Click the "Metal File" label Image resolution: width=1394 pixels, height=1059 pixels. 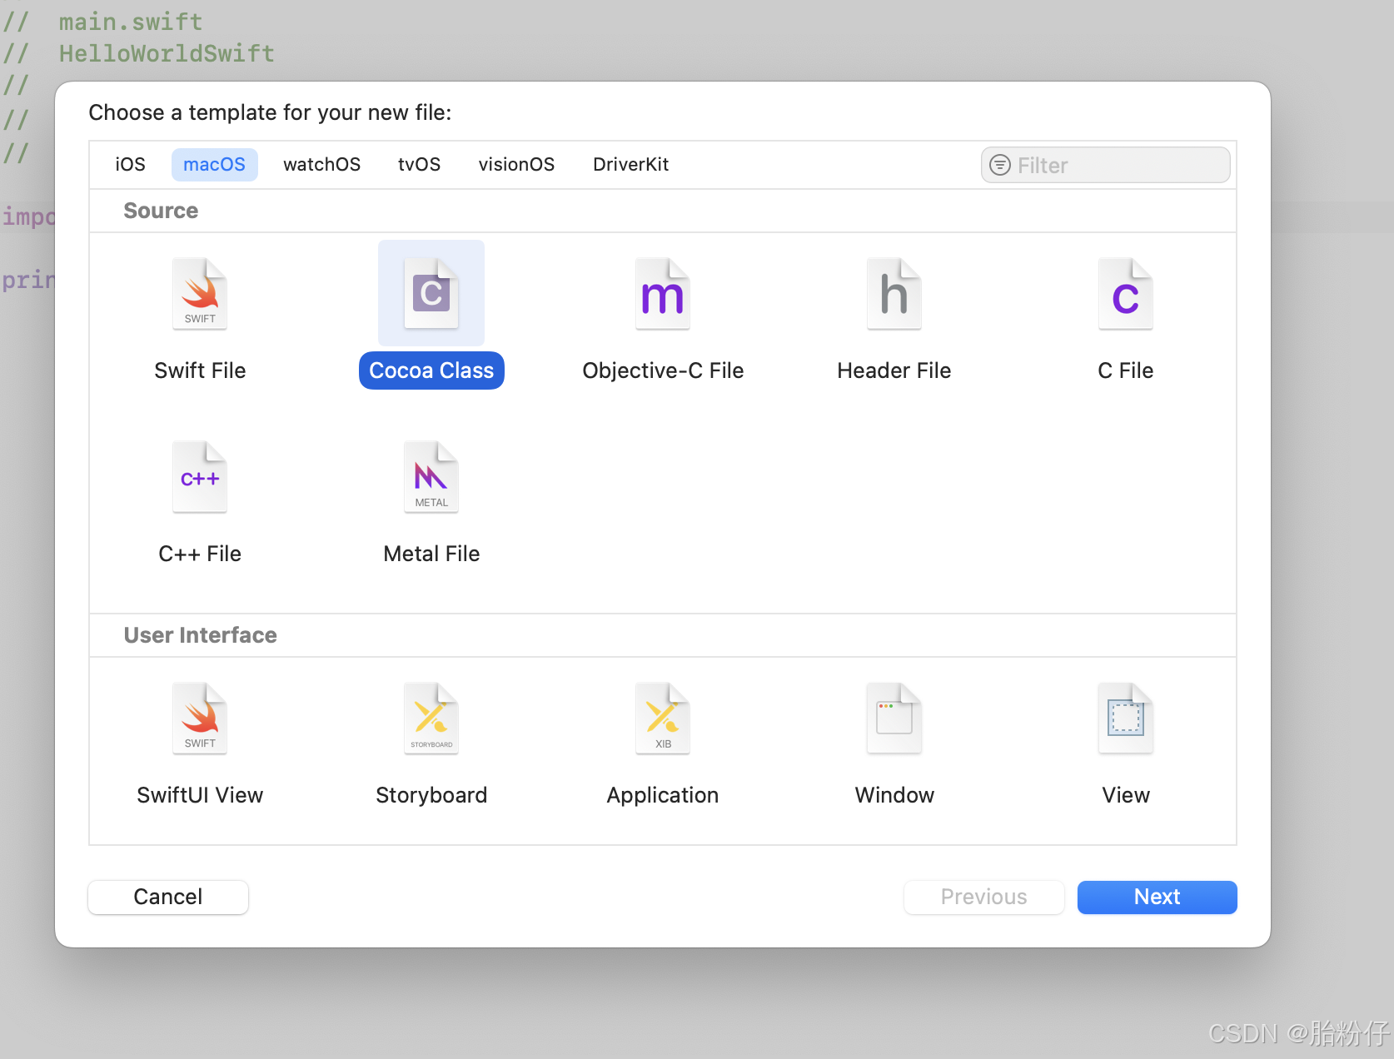click(431, 554)
